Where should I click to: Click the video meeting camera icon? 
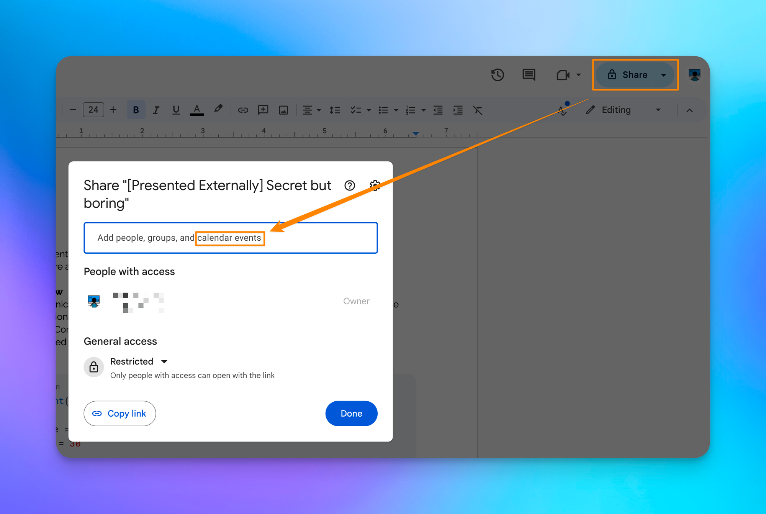(563, 75)
